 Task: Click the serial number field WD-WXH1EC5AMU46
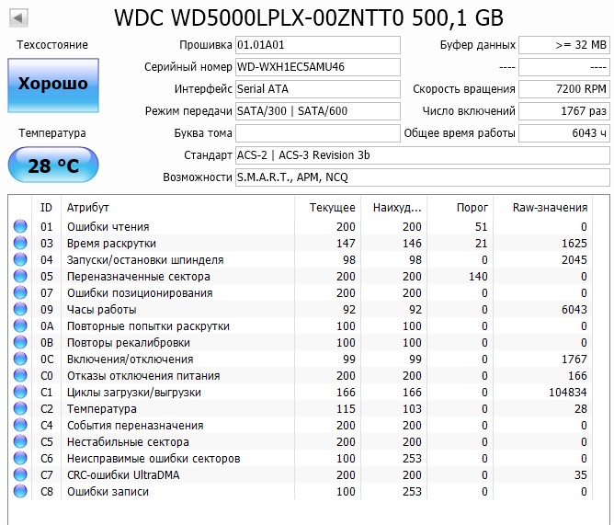pyautogui.click(x=318, y=67)
